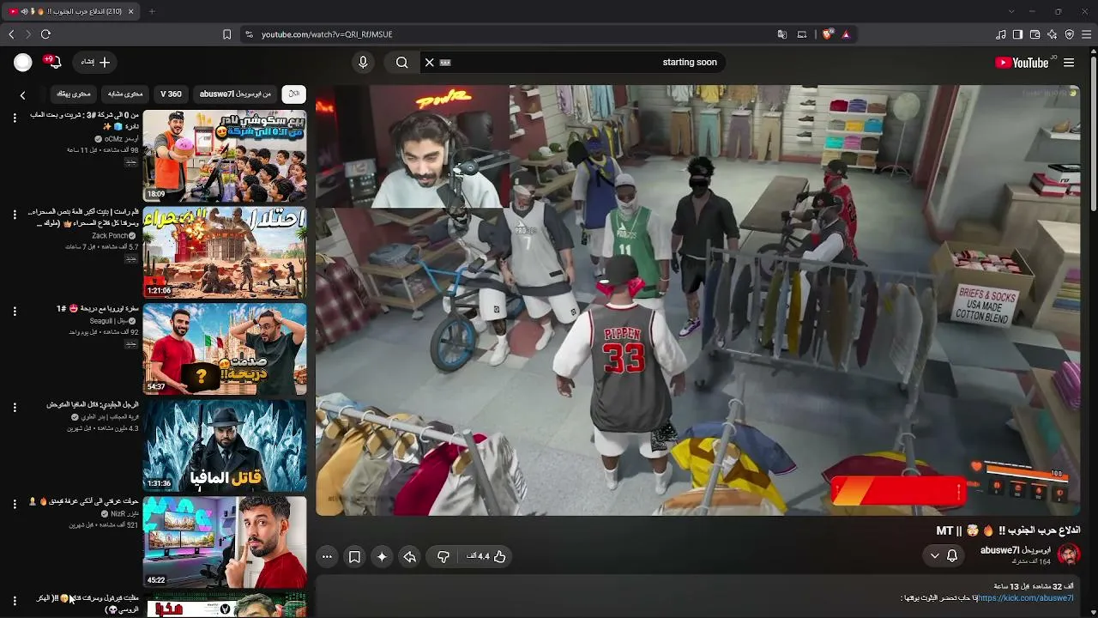The height and width of the screenshot is (618, 1098).
Task: Select the 'من أبوسويحل abuswe7l' chip
Action: (235, 94)
